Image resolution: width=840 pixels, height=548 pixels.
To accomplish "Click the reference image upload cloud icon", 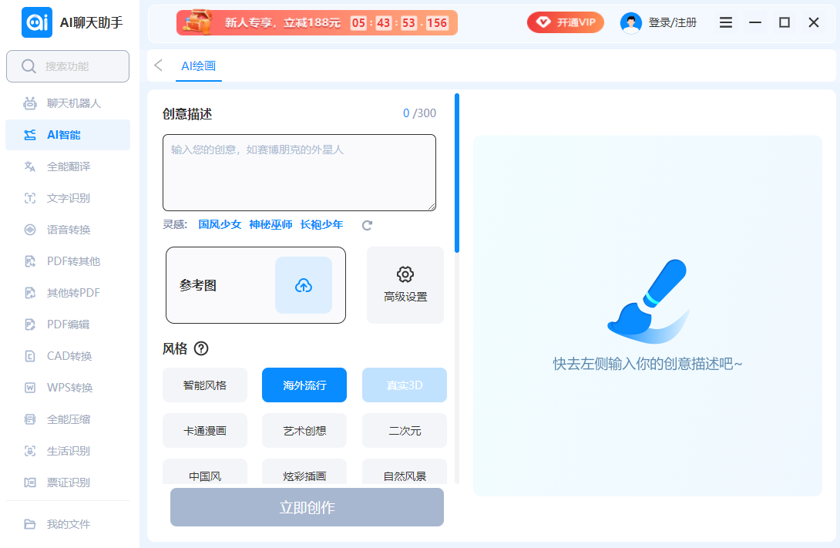I will [x=304, y=285].
